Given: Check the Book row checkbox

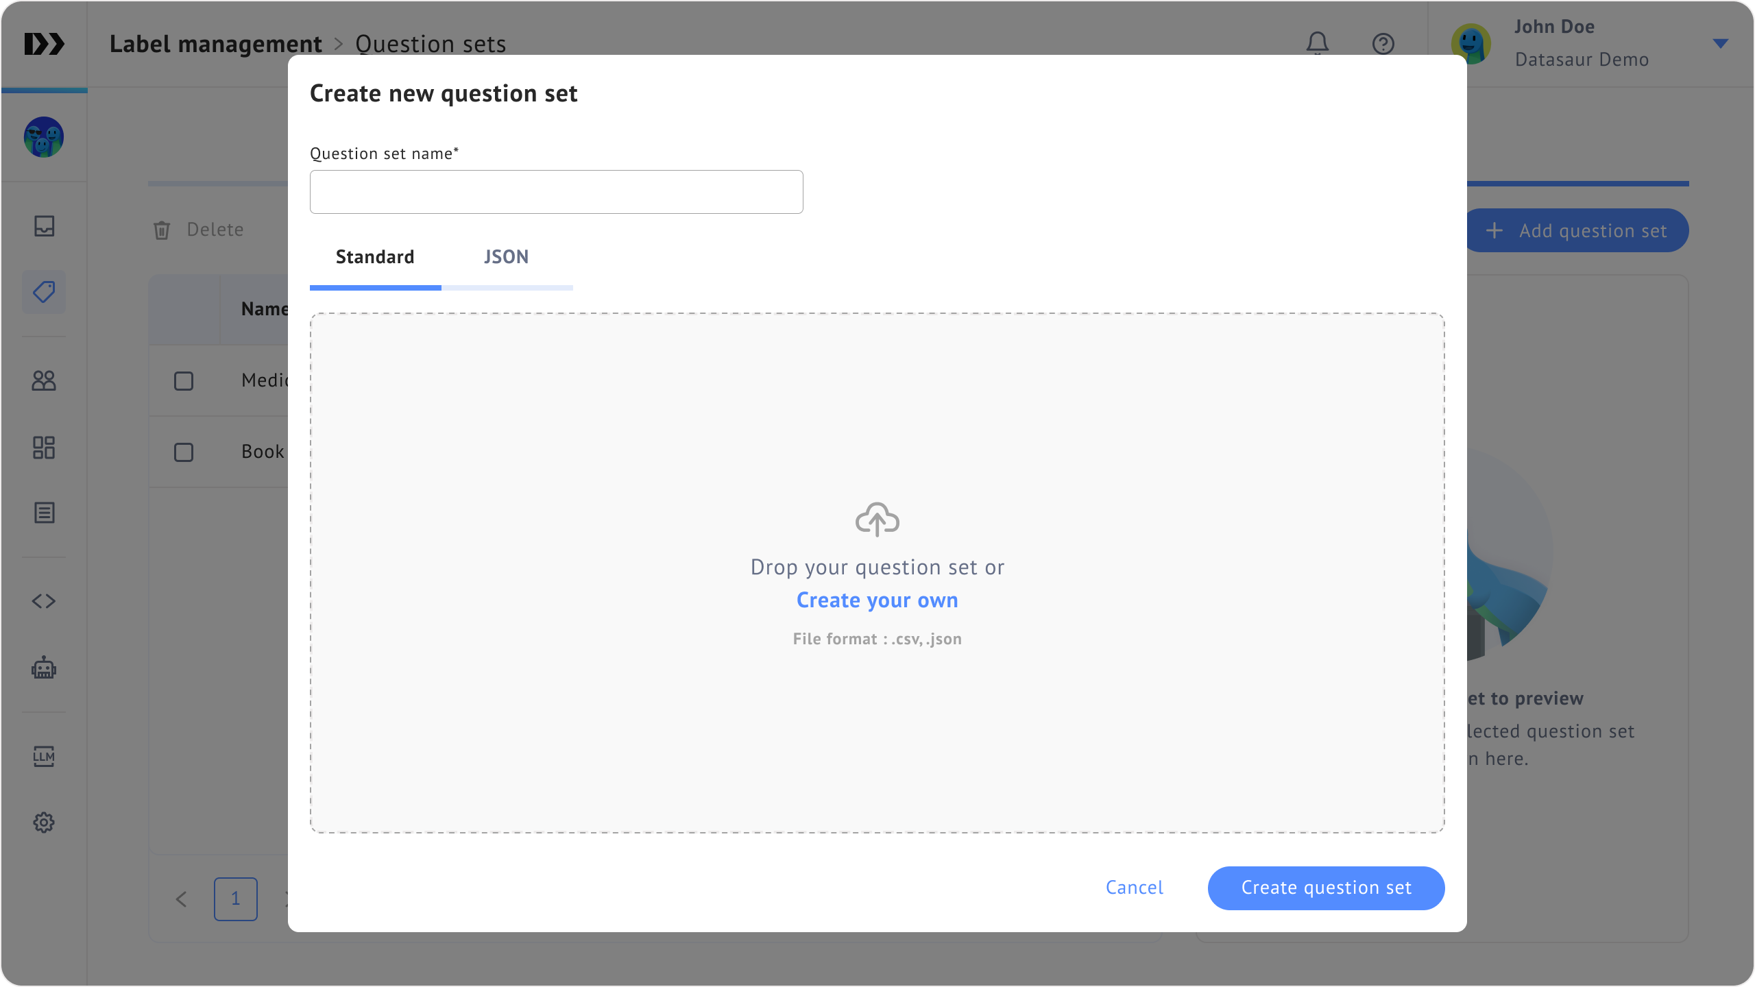Looking at the screenshot, I should coord(184,452).
